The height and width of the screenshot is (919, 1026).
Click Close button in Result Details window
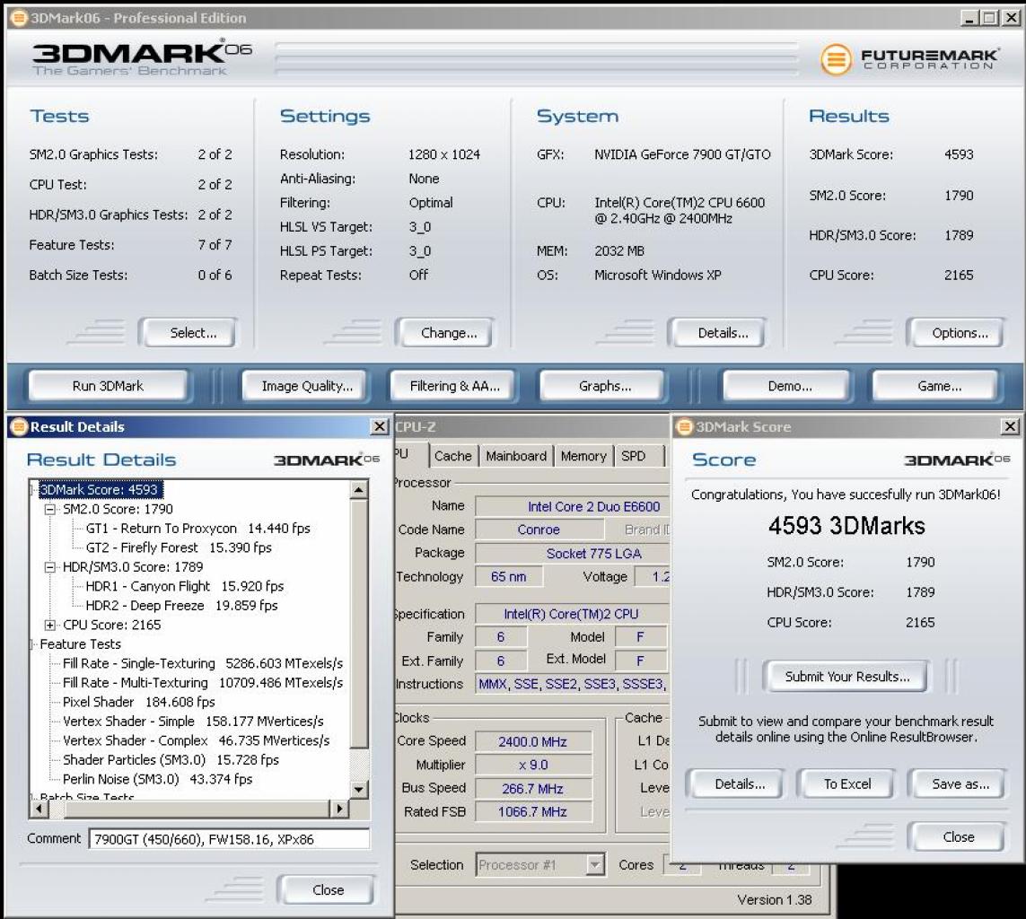pyautogui.click(x=328, y=889)
